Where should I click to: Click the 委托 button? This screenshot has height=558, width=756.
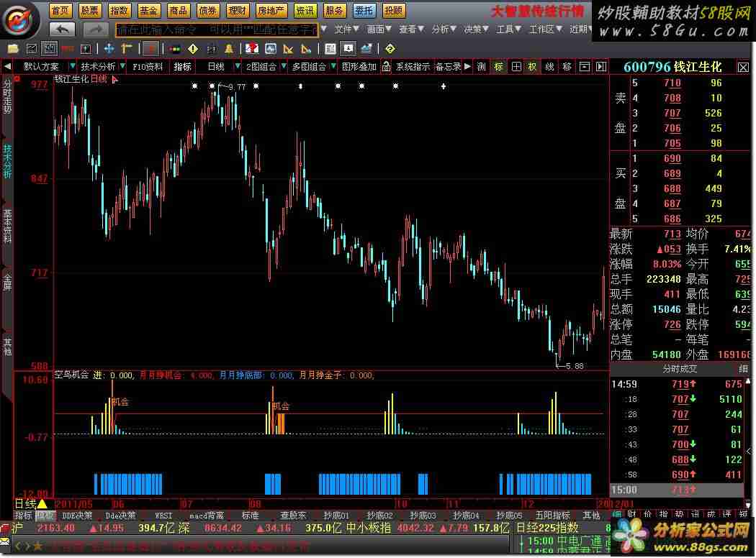click(x=364, y=11)
